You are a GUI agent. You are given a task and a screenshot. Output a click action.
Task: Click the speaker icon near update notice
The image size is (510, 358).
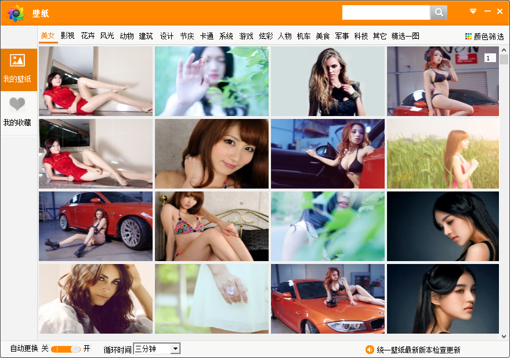[370, 349]
